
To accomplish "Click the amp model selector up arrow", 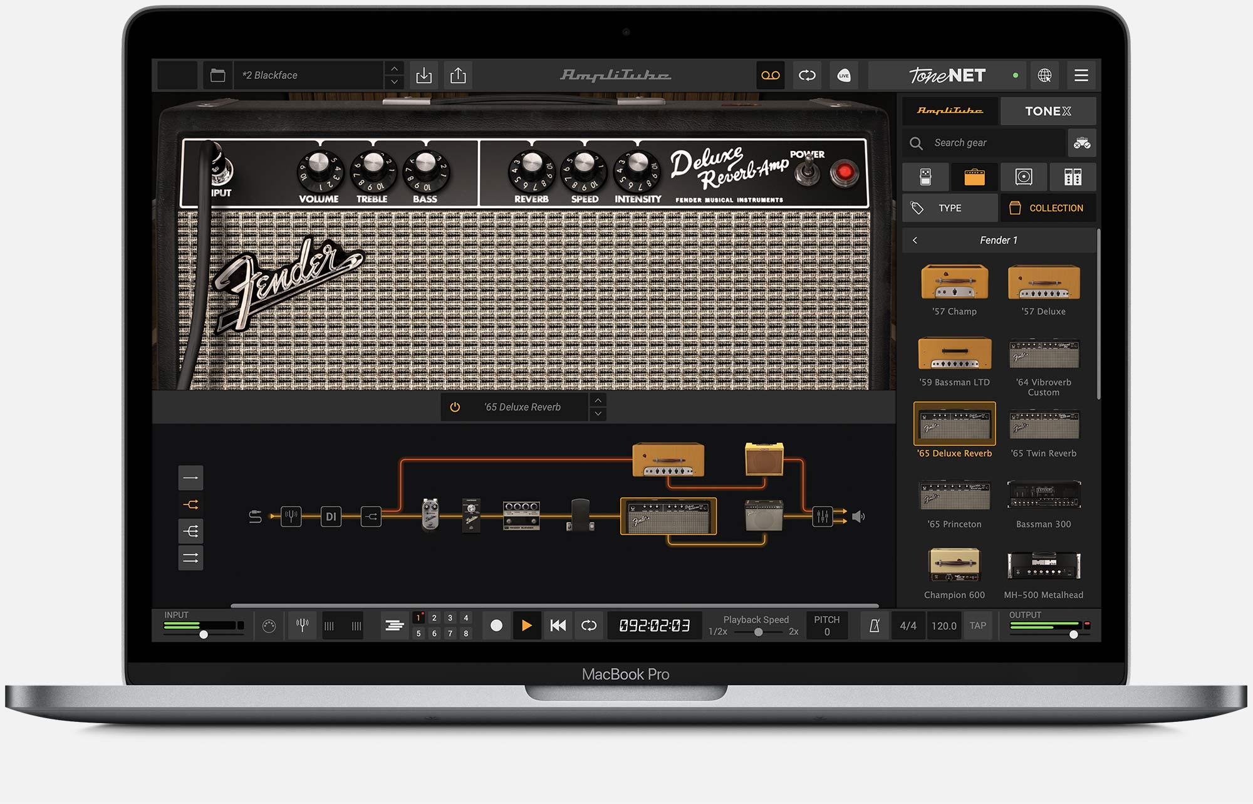I will tap(598, 400).
